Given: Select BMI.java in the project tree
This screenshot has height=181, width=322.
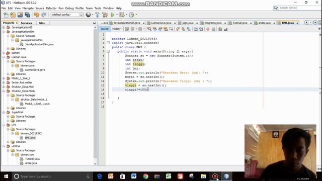Looking at the screenshot, I should pos(30,138).
